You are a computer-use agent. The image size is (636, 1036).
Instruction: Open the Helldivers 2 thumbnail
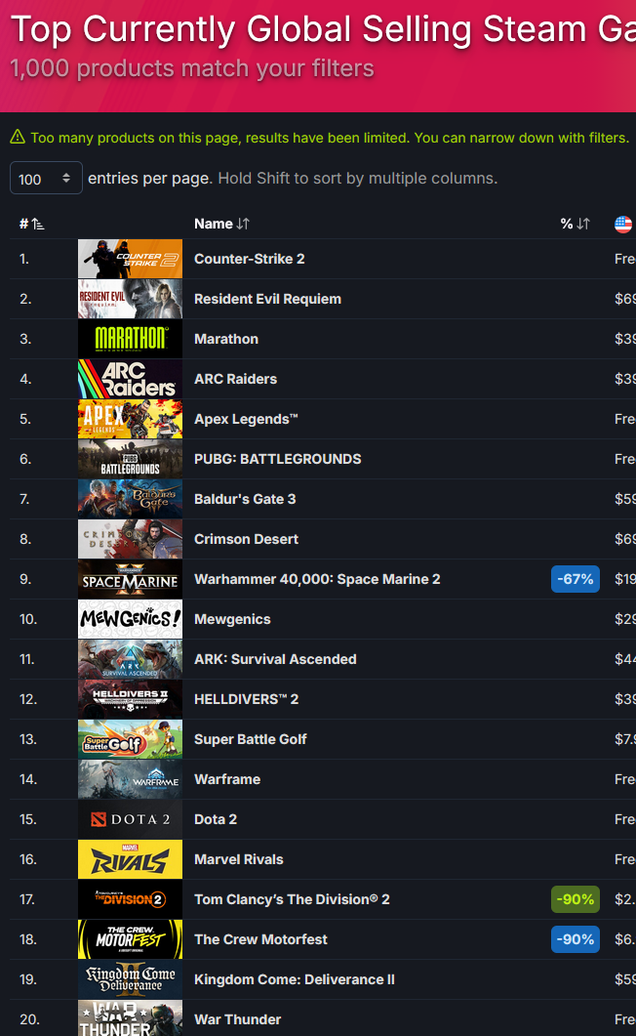pos(130,699)
